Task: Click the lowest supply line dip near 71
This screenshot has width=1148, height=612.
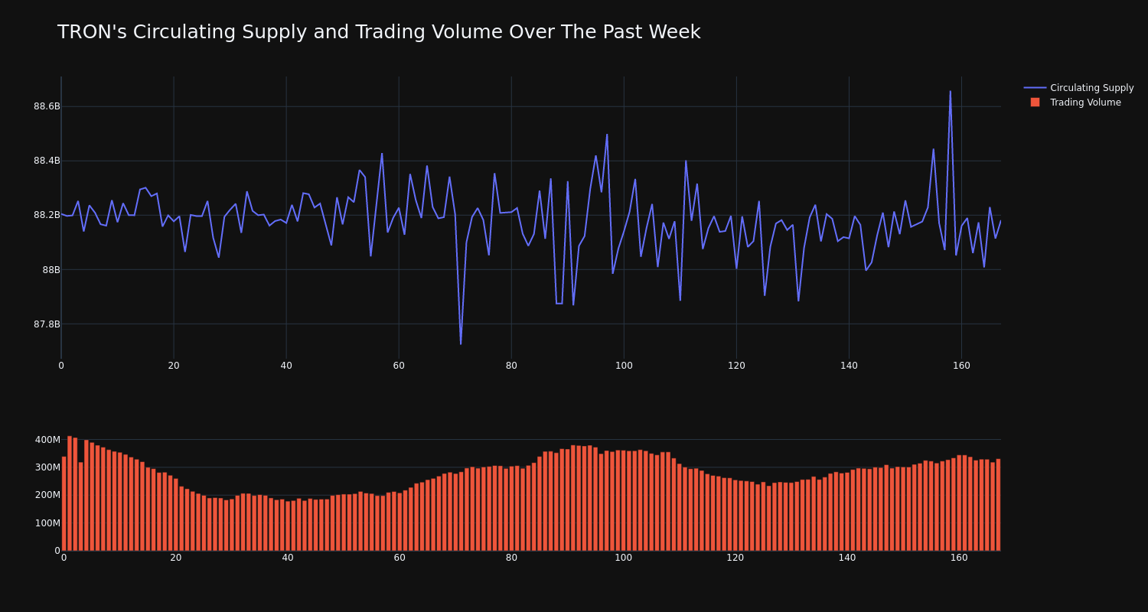Action: click(x=461, y=343)
